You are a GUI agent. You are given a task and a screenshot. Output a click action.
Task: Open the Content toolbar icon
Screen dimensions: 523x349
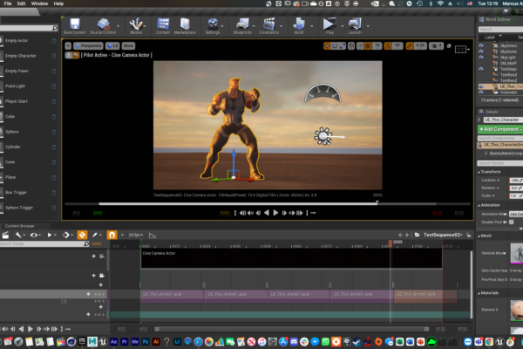point(163,24)
